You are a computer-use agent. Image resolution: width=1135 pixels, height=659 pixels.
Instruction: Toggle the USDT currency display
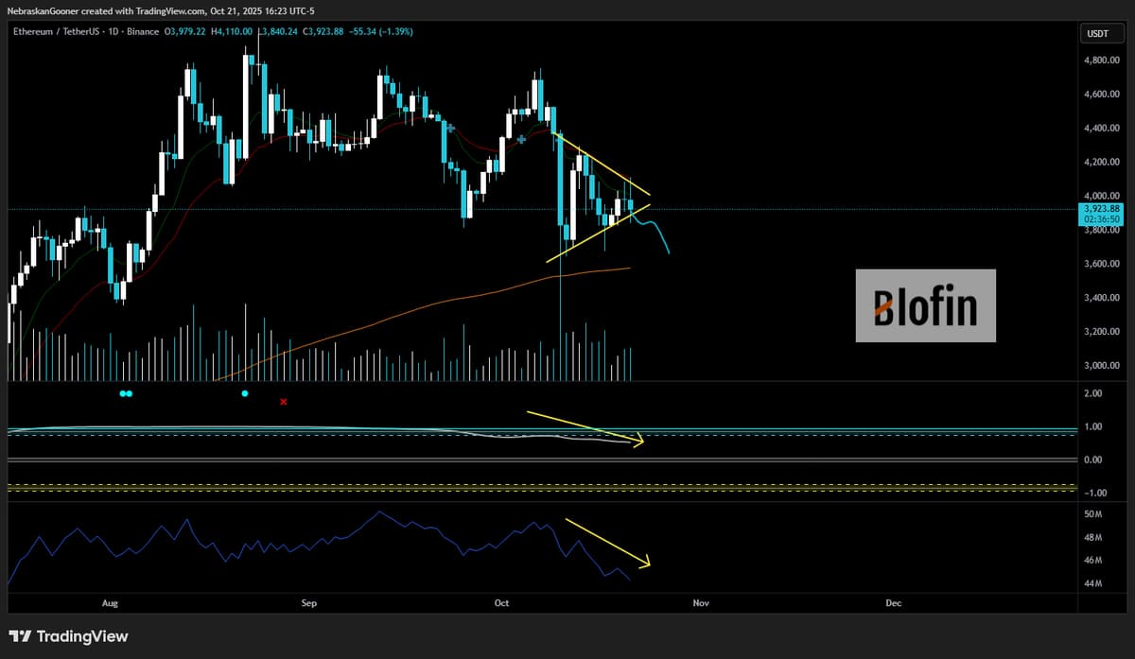point(1098,31)
